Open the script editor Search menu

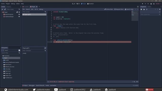coord(28,9)
